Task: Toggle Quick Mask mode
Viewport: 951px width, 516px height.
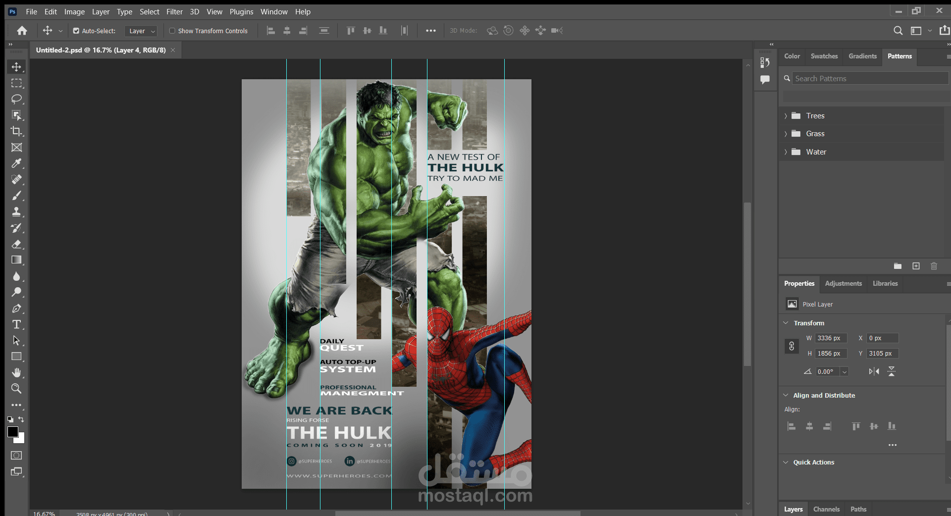Action: pos(16,455)
